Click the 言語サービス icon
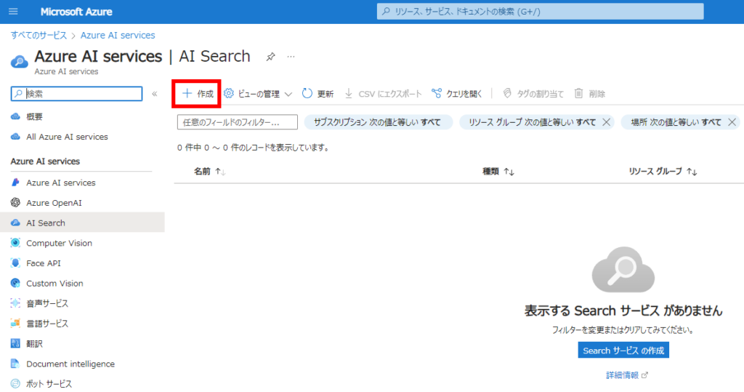Image resolution: width=744 pixels, height=392 pixels. tap(16, 323)
